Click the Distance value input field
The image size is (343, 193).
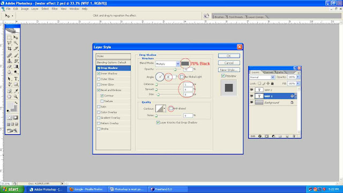coord(188,84)
